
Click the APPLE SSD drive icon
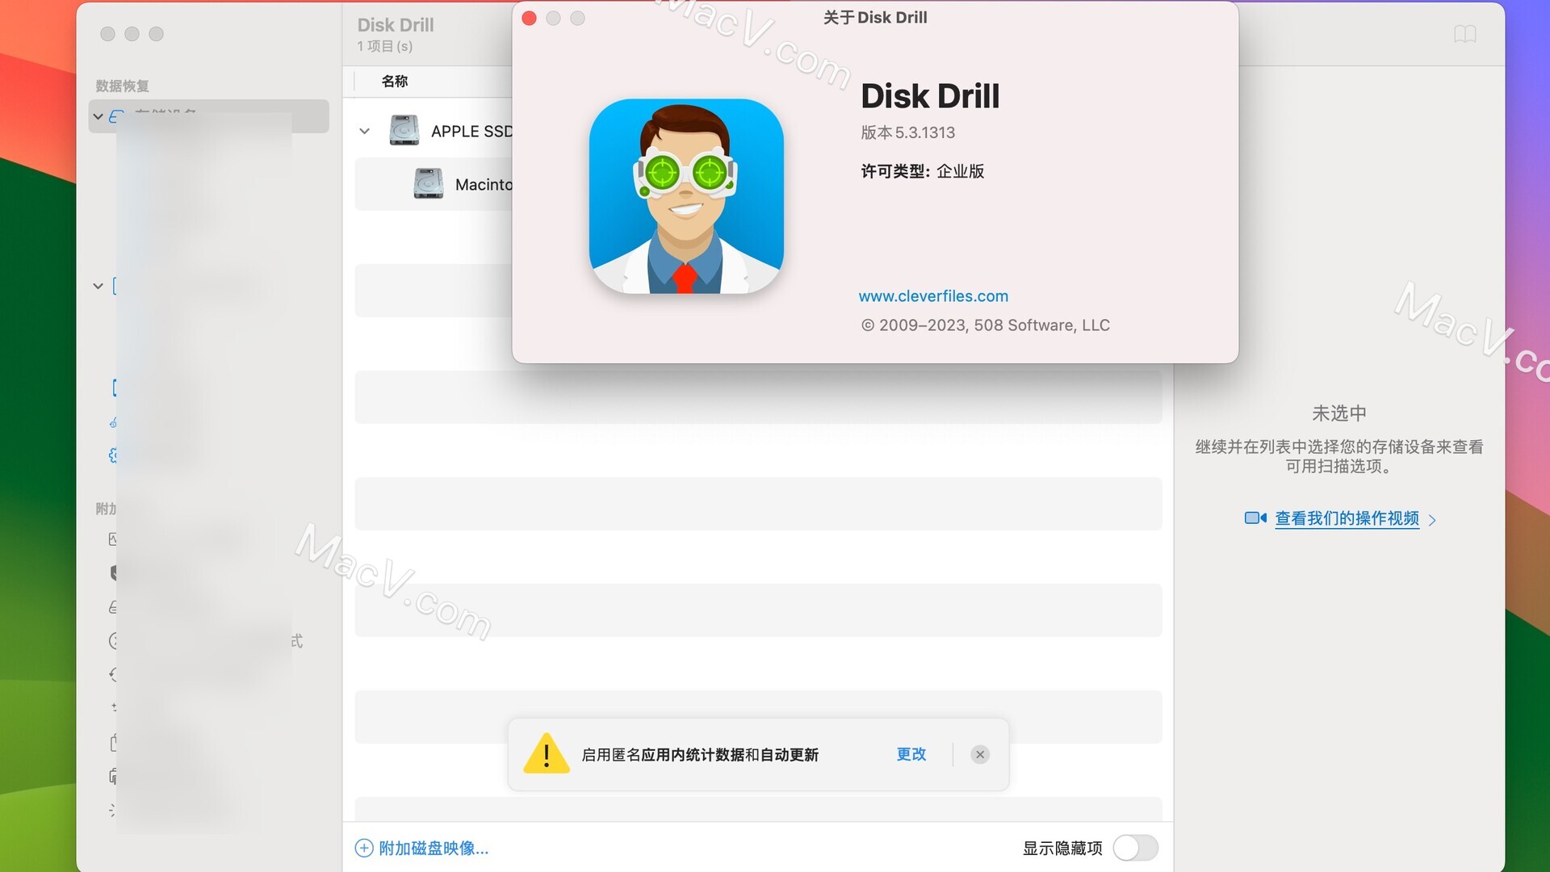click(x=404, y=130)
